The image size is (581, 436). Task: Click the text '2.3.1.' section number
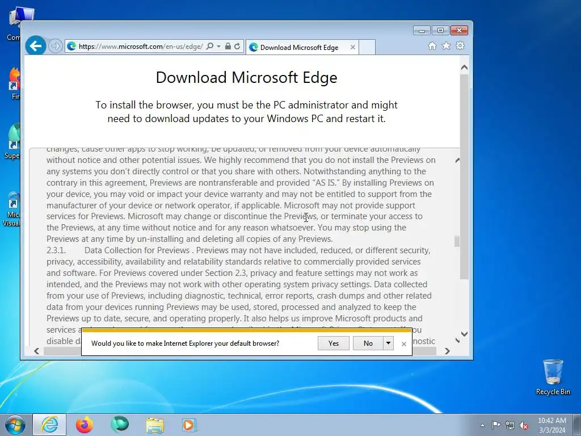tap(56, 250)
